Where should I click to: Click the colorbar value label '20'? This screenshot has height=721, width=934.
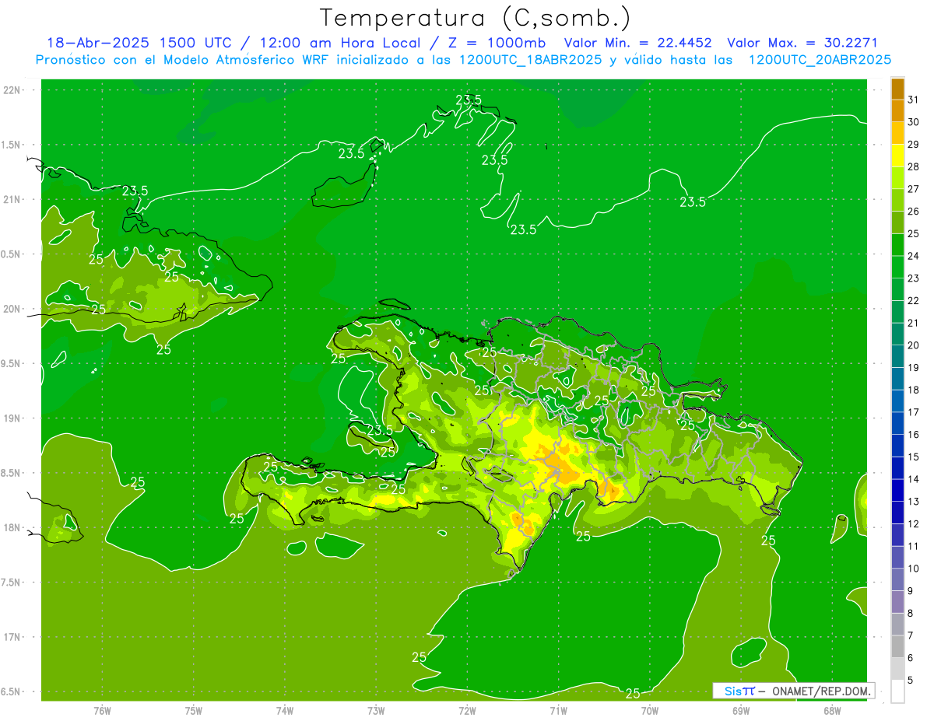[913, 345]
